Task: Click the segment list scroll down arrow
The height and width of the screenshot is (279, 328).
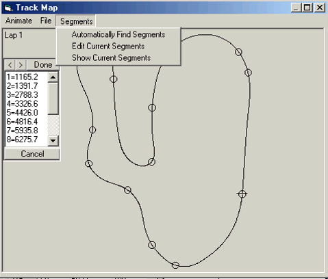Action: [53, 141]
